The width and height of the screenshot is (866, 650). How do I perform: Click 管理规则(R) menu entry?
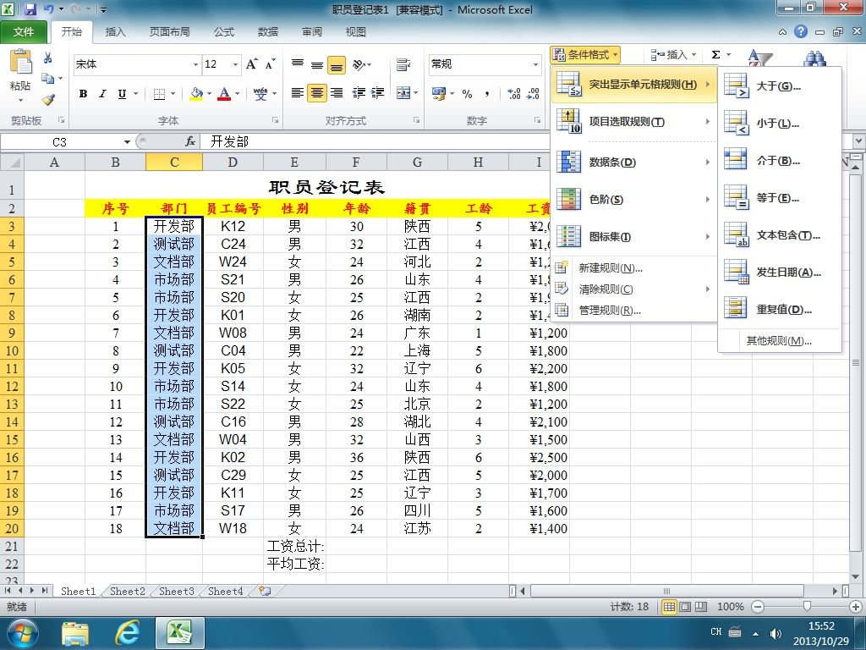pos(633,310)
